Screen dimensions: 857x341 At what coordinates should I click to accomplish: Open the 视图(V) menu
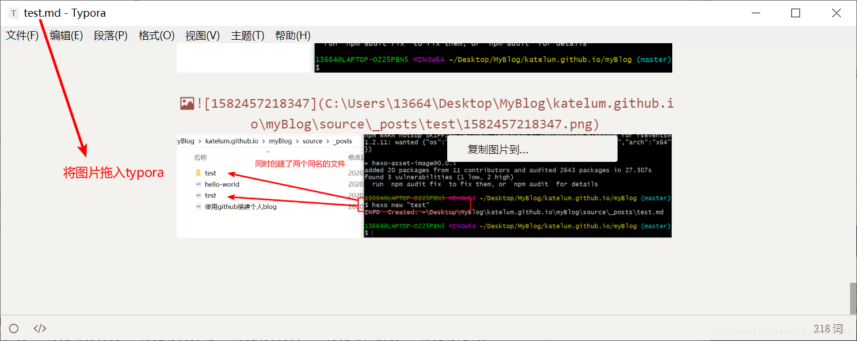click(203, 35)
